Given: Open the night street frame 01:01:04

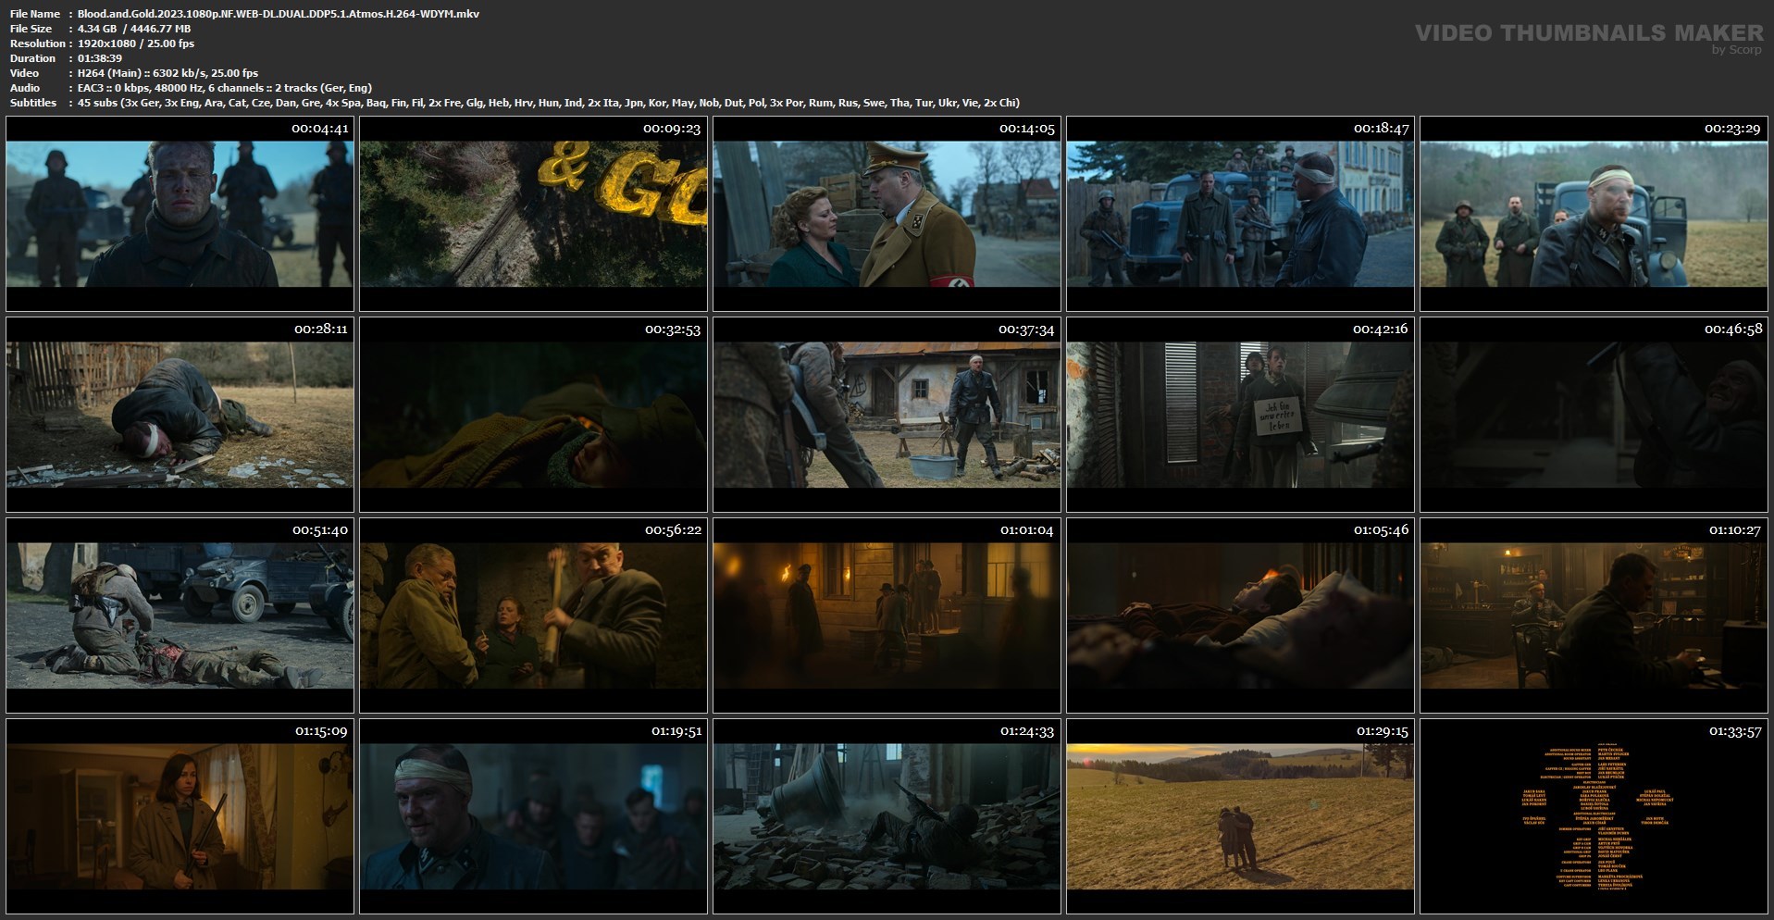Looking at the screenshot, I should [887, 615].
